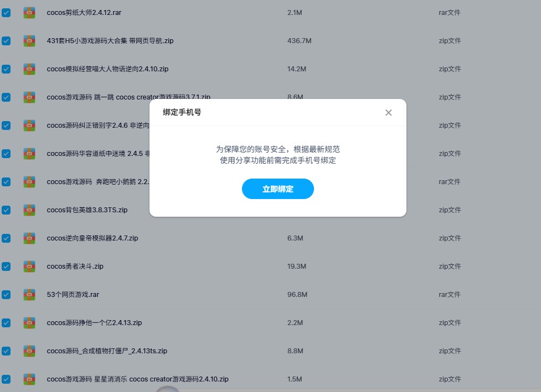Click size value 19.3M

[x=297, y=266]
